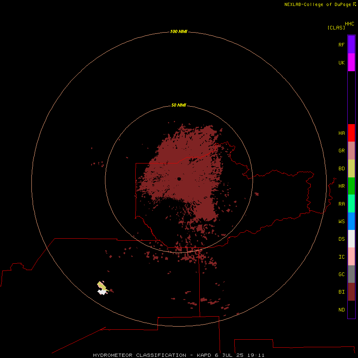Screen dimensions: 358x358
Task: Click the ND black legend swatch
Action: [x=351, y=309]
